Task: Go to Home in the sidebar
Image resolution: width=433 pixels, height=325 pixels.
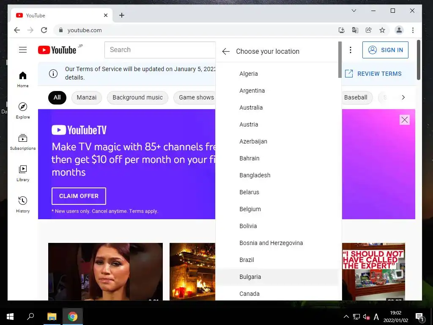Action: [23, 79]
